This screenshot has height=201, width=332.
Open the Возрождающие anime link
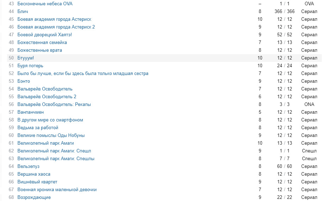click(x=34, y=197)
